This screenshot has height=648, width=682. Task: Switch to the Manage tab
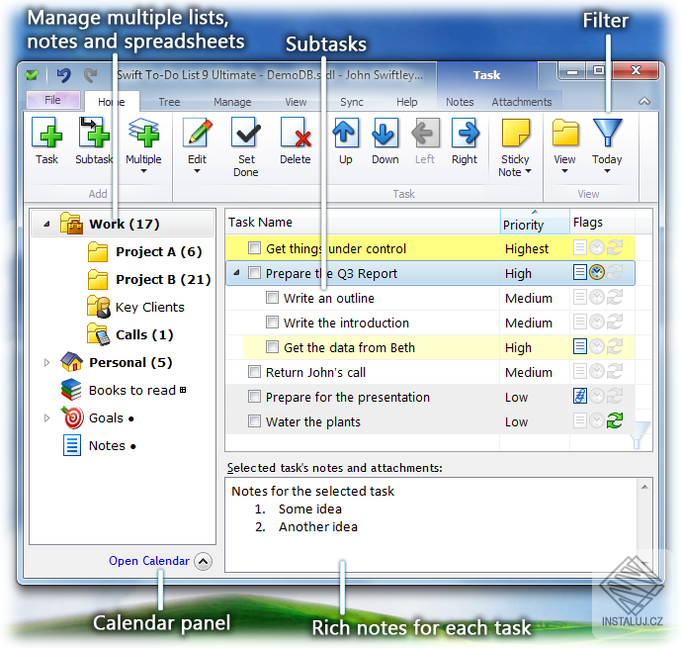tap(232, 102)
